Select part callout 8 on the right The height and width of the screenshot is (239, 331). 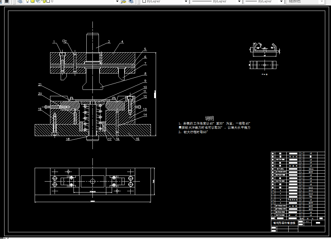click(145, 73)
